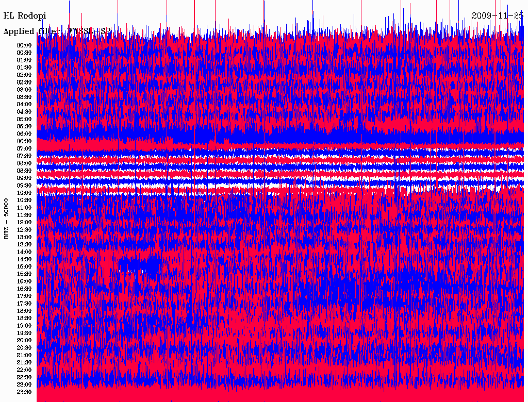Viewport: 528px width, 402px height.
Task: Select the 18:30 time label
Action: click(x=24, y=318)
